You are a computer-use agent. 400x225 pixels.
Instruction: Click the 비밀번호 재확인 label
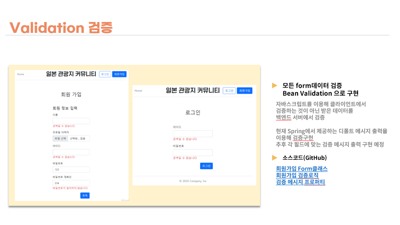click(x=62, y=177)
